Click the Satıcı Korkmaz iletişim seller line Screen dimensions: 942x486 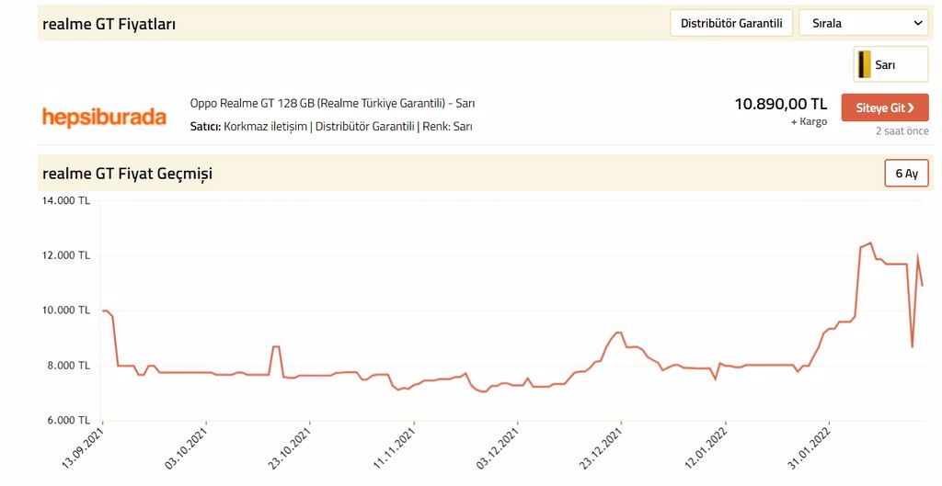click(x=331, y=127)
